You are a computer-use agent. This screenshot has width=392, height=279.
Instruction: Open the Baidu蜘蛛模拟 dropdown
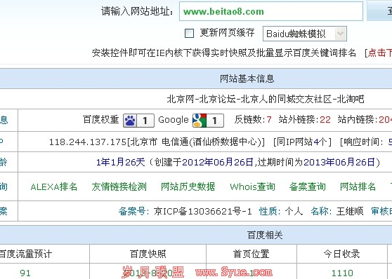tap(304, 34)
